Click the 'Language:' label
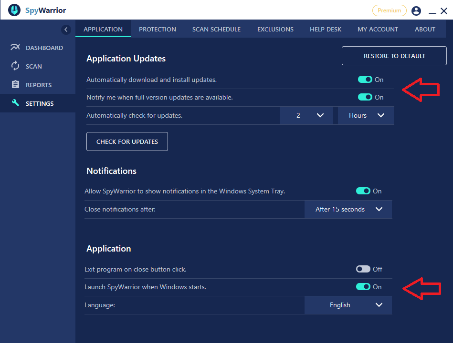Viewport: 453px width, 343px height. (x=100, y=305)
